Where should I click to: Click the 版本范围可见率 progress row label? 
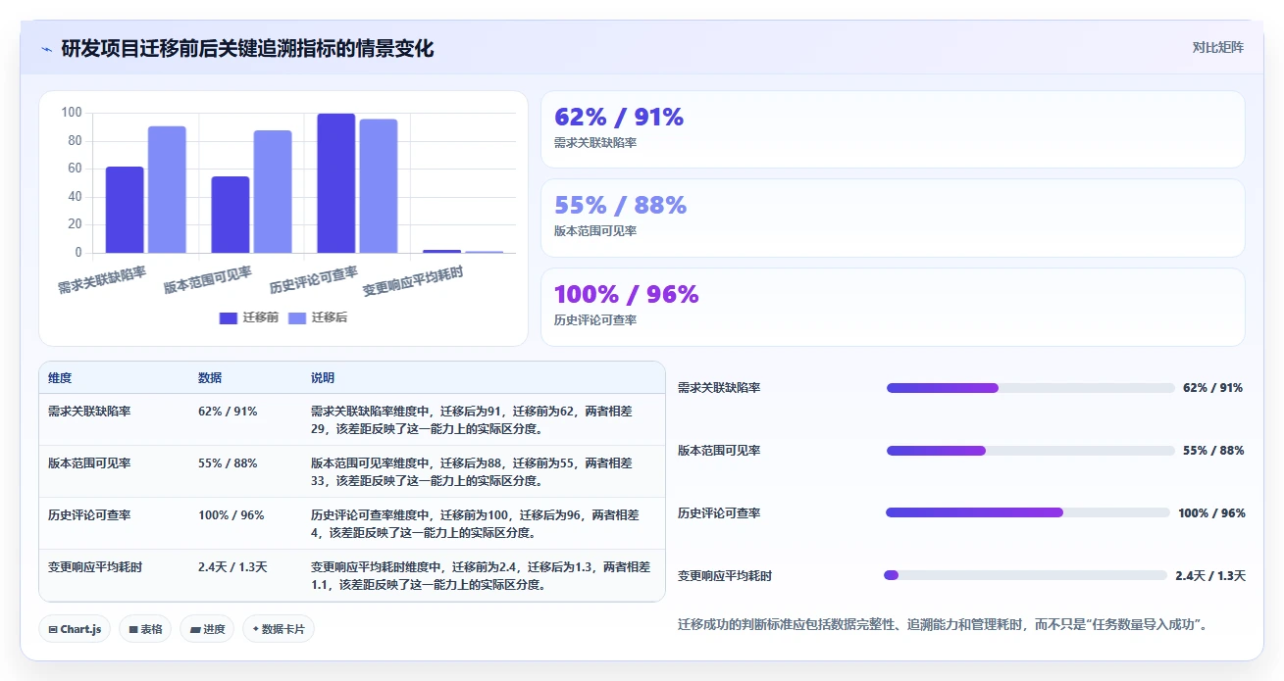(719, 451)
